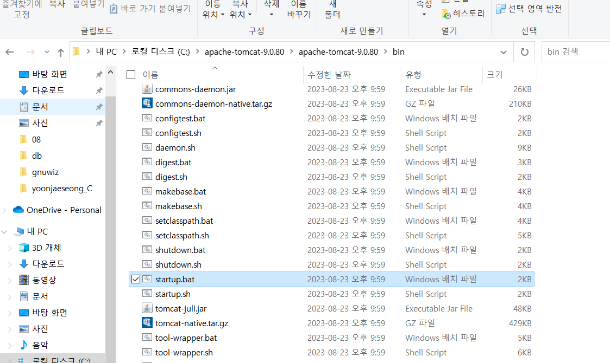Click the commons-daemon-native.tar.gz archive icon
The width and height of the screenshot is (610, 363).
[147, 103]
